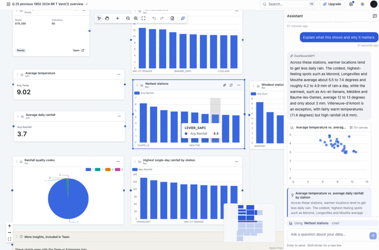
Task: Click the canvas minimap thumbnail
Action: click(250, 223)
